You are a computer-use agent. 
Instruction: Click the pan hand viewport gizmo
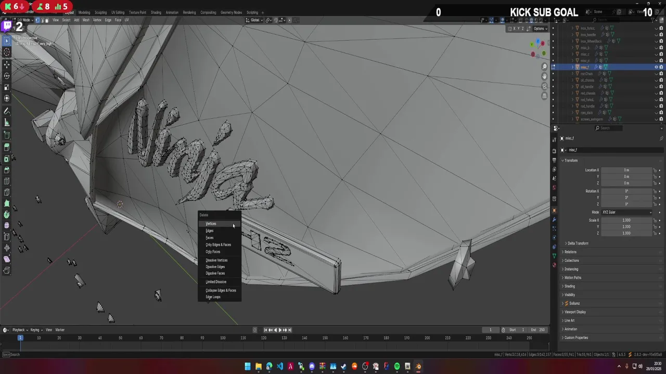click(x=544, y=76)
